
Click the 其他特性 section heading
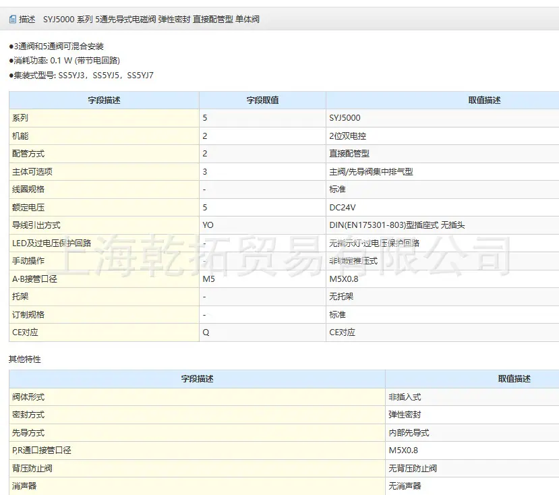(x=24, y=359)
